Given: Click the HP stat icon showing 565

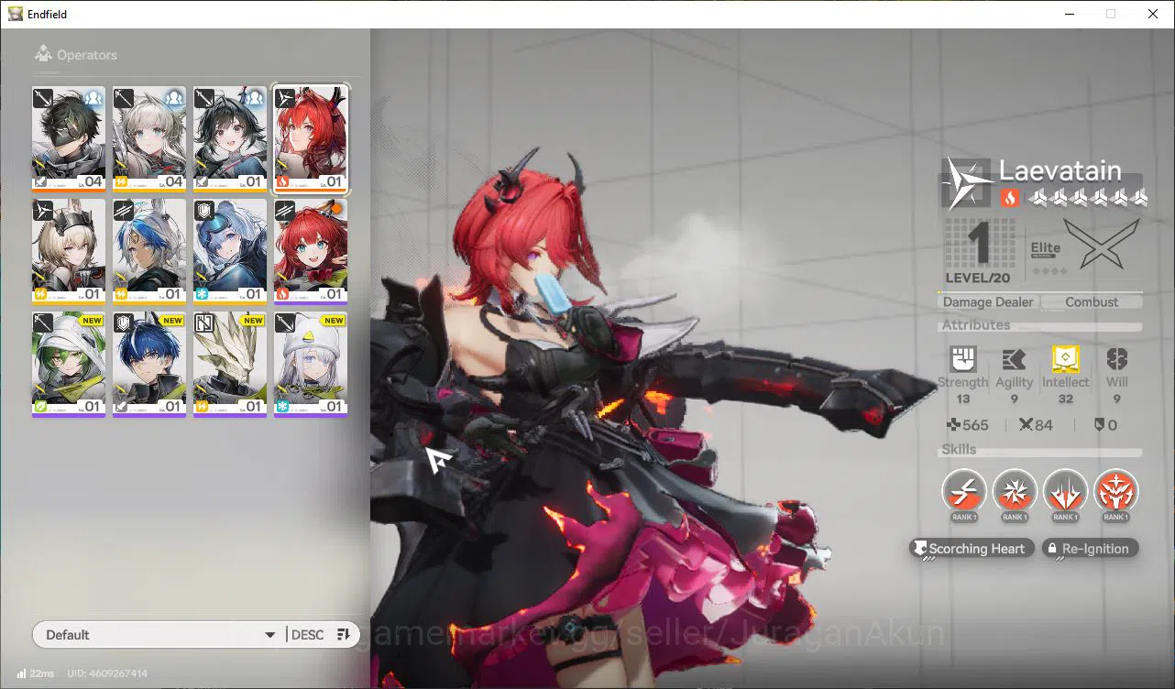Looking at the screenshot, I should click(x=953, y=425).
